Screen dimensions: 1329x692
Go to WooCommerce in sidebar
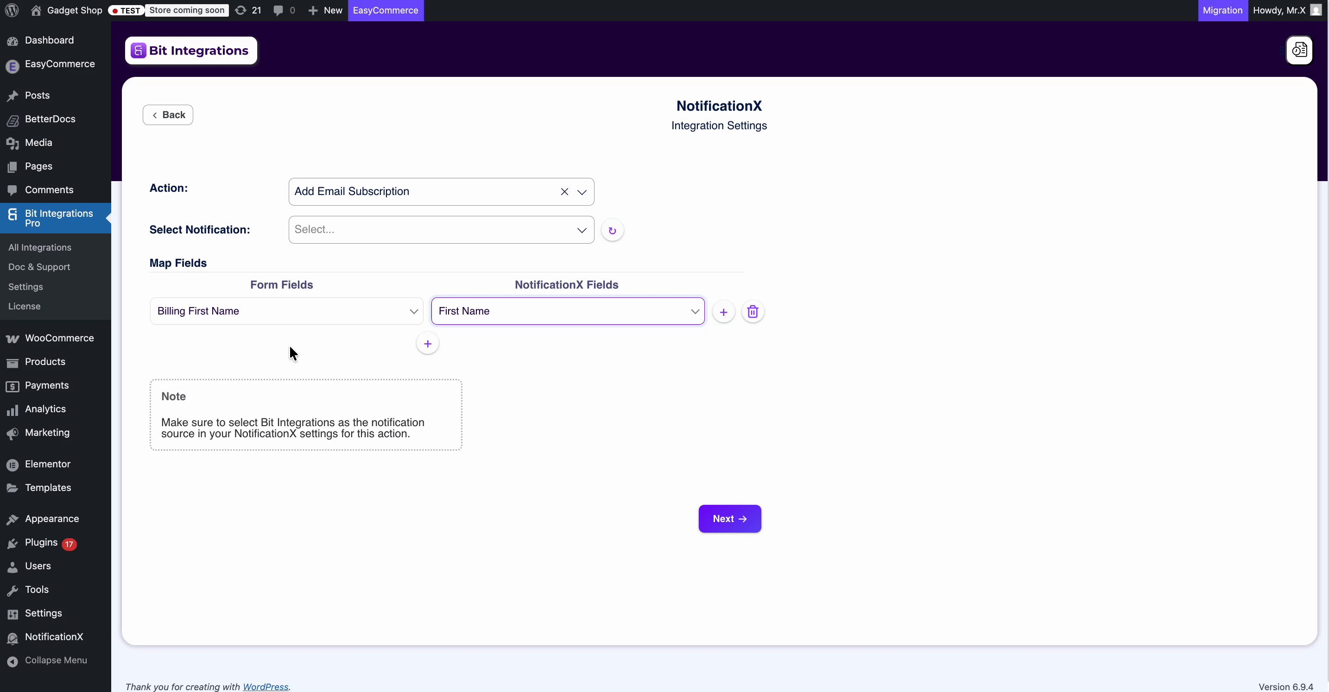point(59,338)
